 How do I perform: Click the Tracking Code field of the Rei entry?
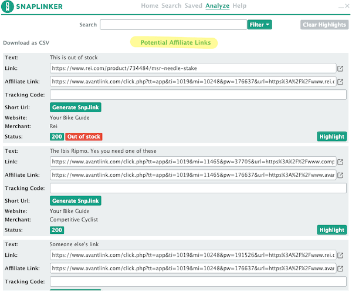pos(198,95)
